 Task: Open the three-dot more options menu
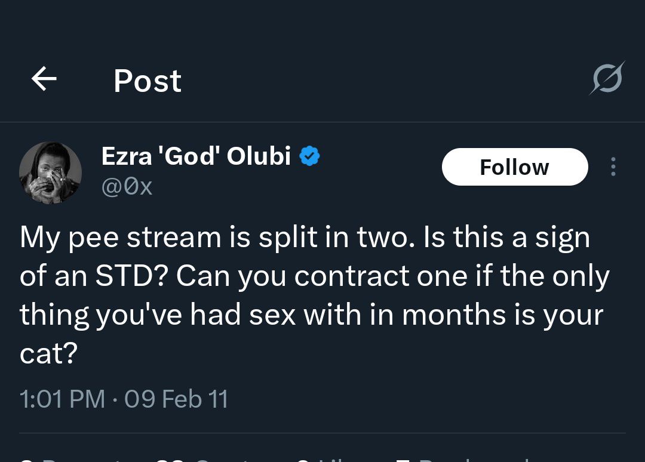point(613,167)
